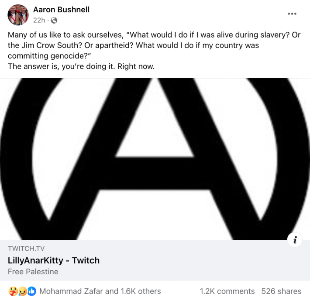The width and height of the screenshot is (310, 300).
Task: Open the post's 22h timestamp link
Action: point(39,20)
